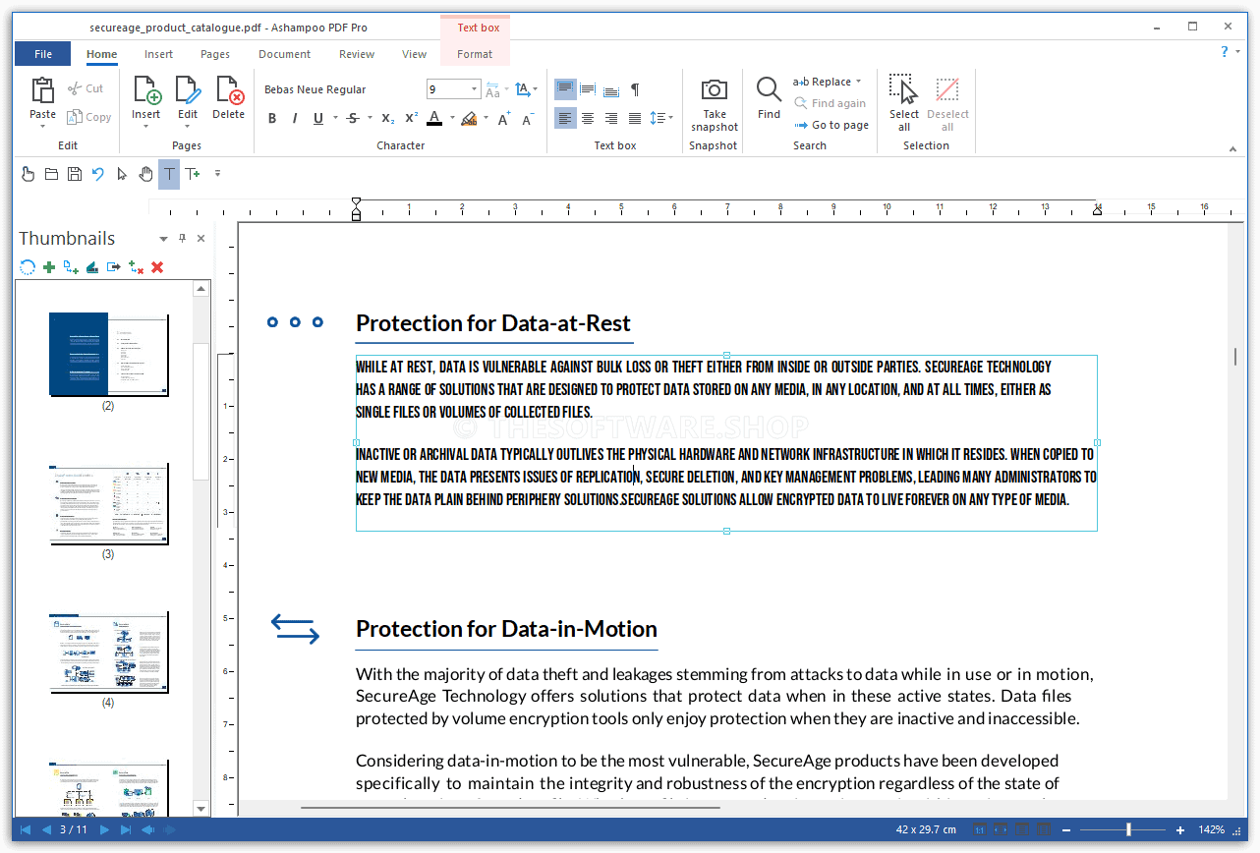Click the Select all icon
This screenshot has height=853, width=1260.
[x=903, y=89]
